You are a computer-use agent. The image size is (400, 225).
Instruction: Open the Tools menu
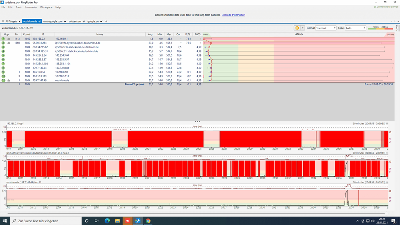point(19,7)
